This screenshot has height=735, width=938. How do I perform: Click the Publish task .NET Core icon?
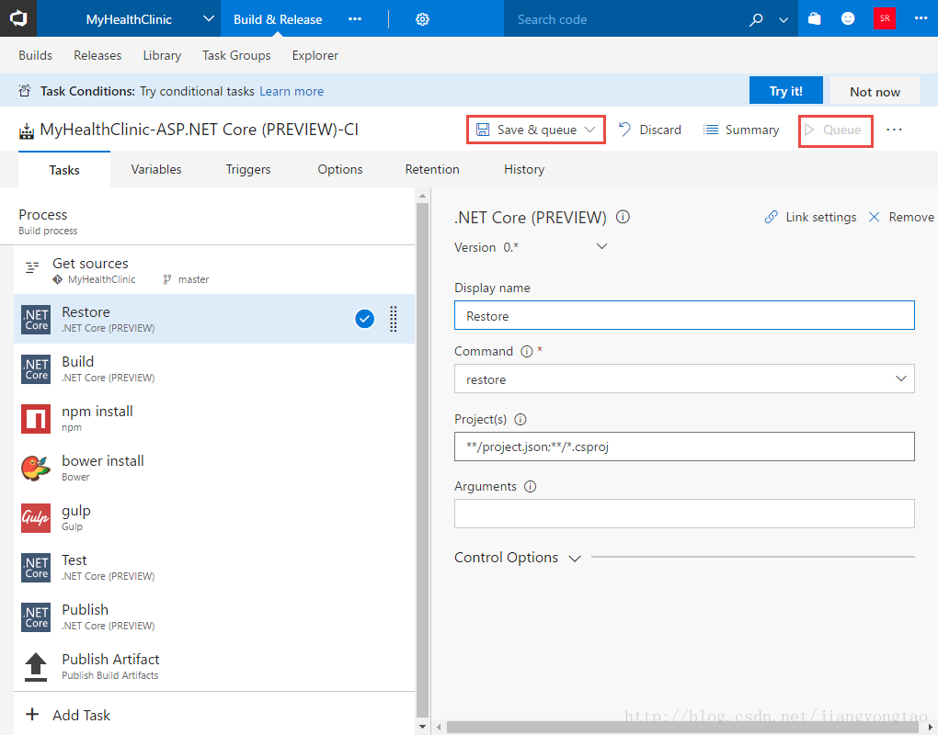coord(36,617)
